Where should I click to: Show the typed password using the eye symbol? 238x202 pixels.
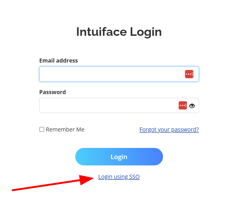pyautogui.click(x=192, y=105)
